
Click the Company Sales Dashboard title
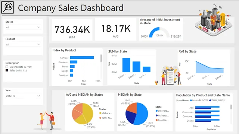pos(71,8)
